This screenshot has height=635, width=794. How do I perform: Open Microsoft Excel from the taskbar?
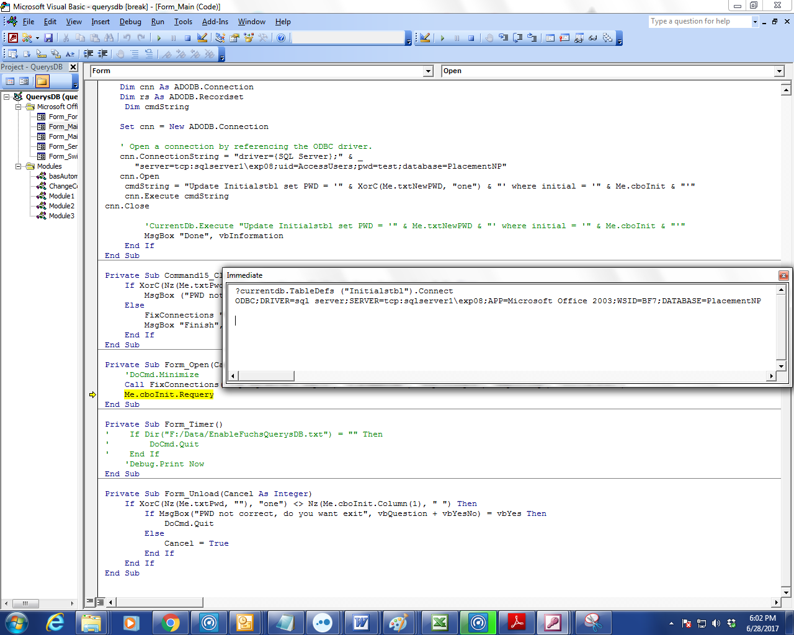point(439,623)
